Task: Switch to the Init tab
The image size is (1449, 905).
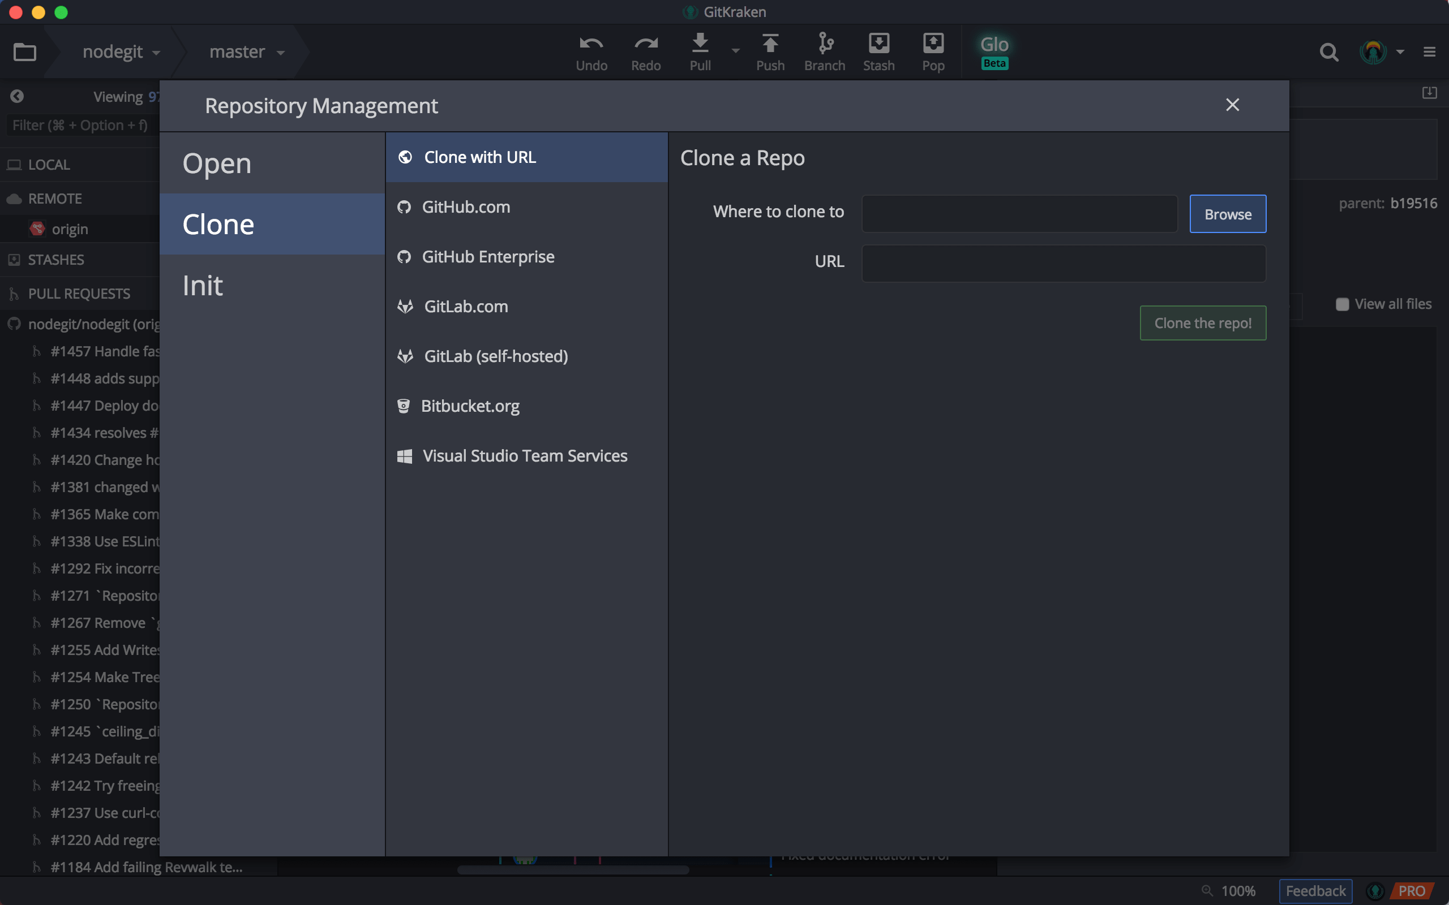Action: tap(203, 286)
